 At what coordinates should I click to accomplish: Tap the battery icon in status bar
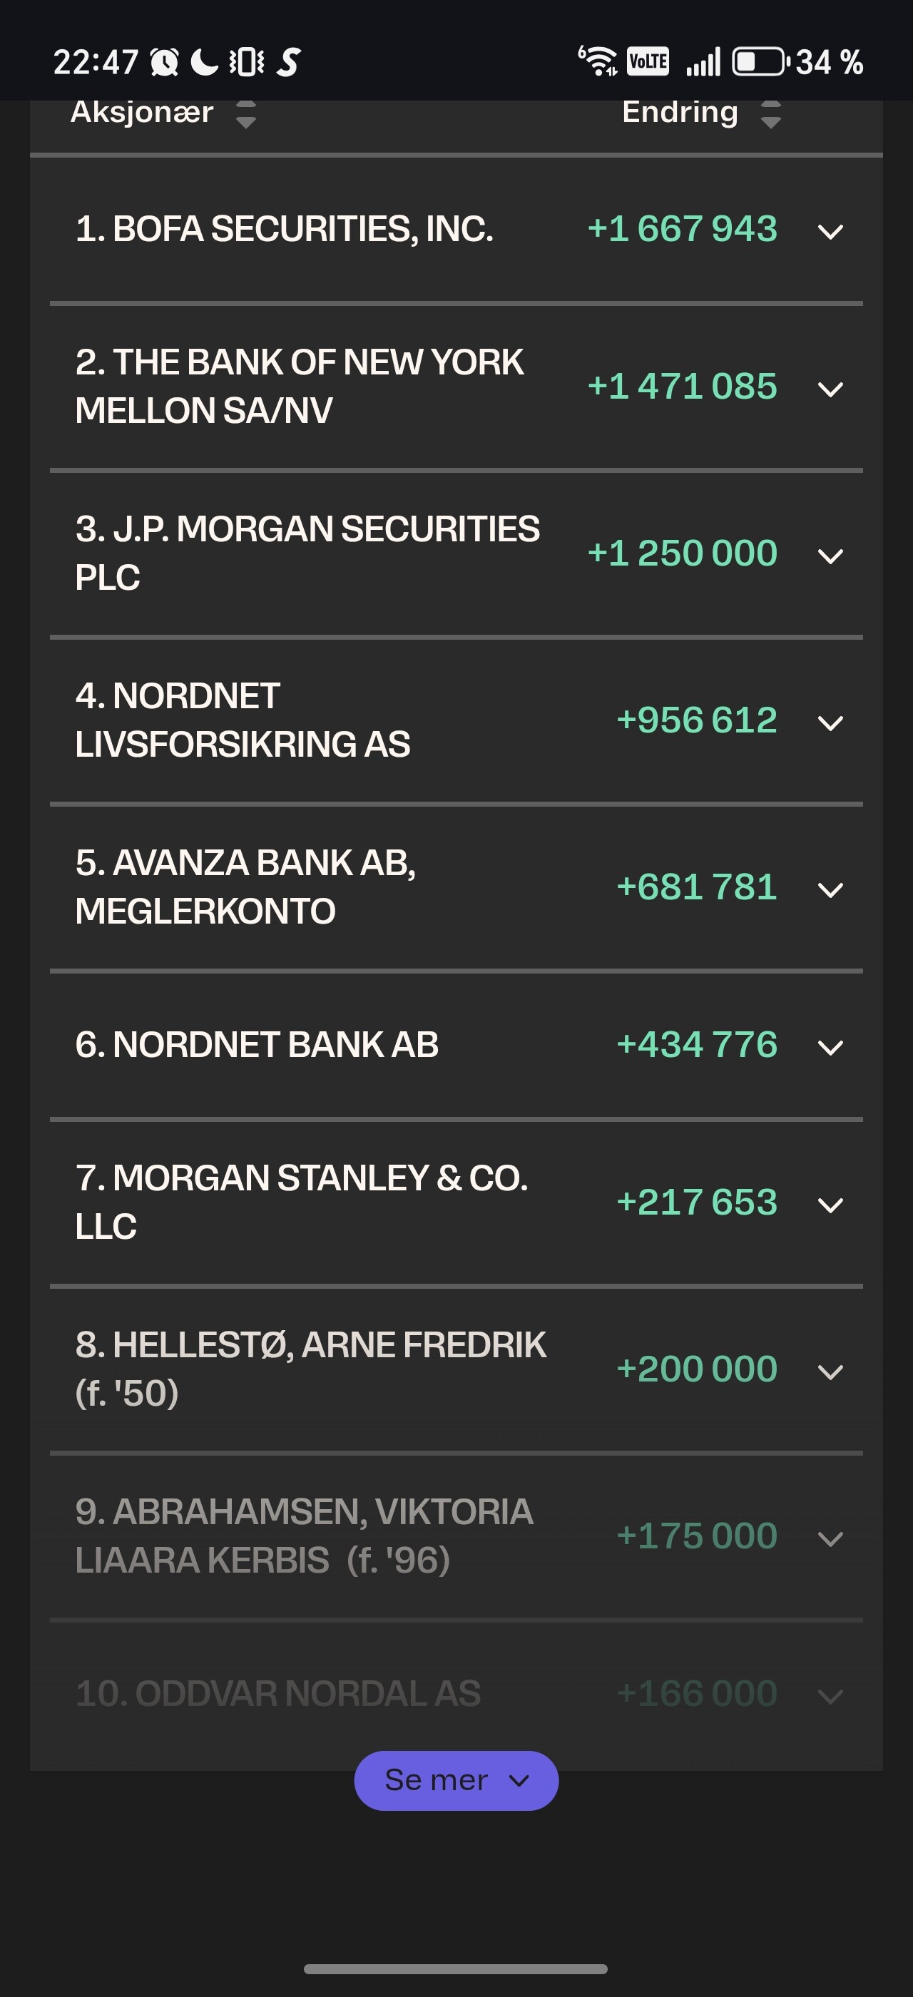tap(760, 62)
